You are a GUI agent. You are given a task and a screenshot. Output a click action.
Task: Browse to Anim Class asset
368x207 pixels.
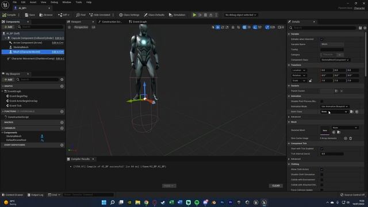pyautogui.click(x=351, y=112)
